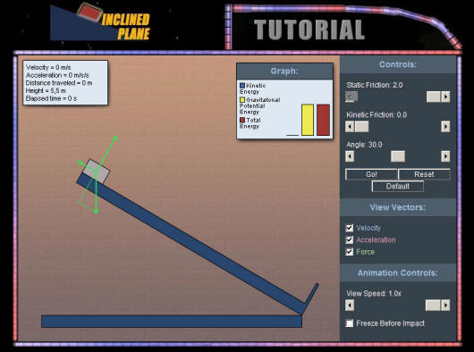Decrease Kinetic Friction with left arrow
The width and height of the screenshot is (474, 352).
click(350, 127)
